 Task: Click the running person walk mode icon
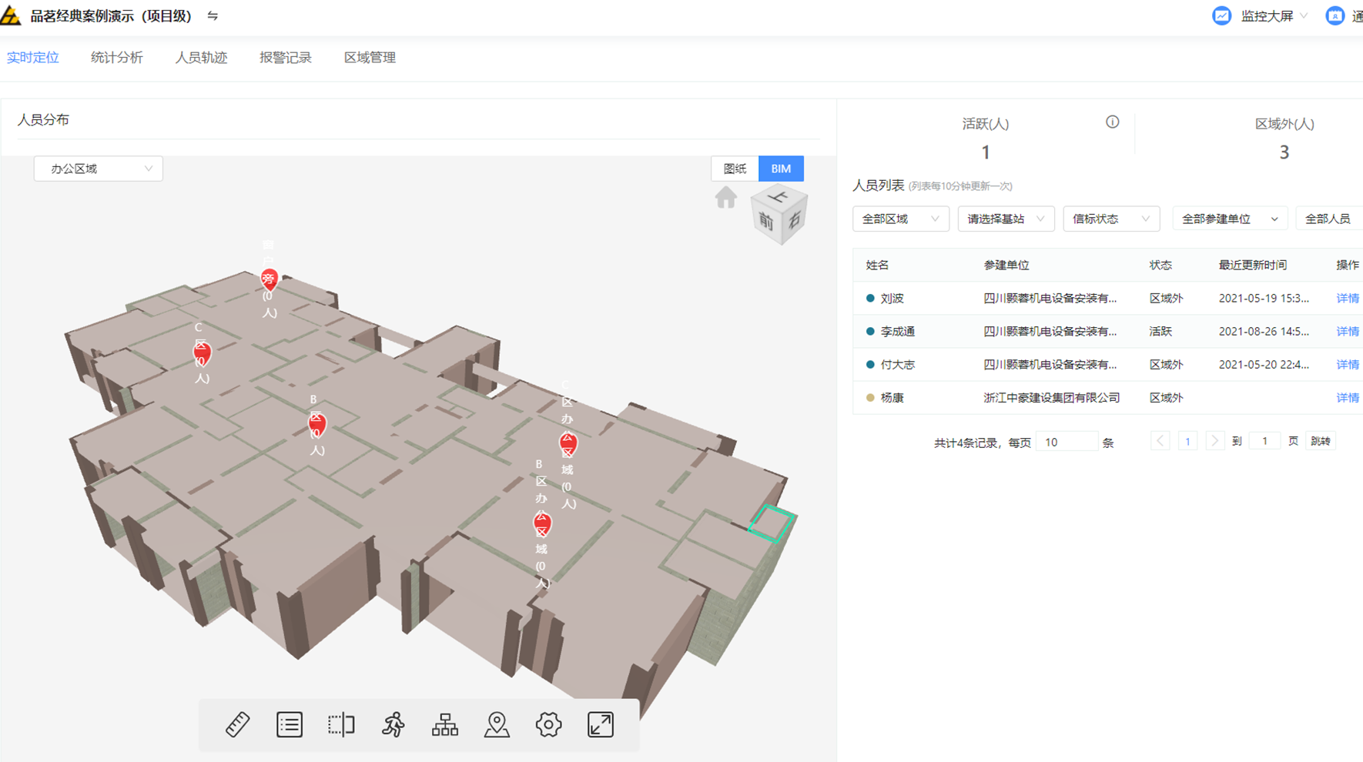(x=393, y=724)
